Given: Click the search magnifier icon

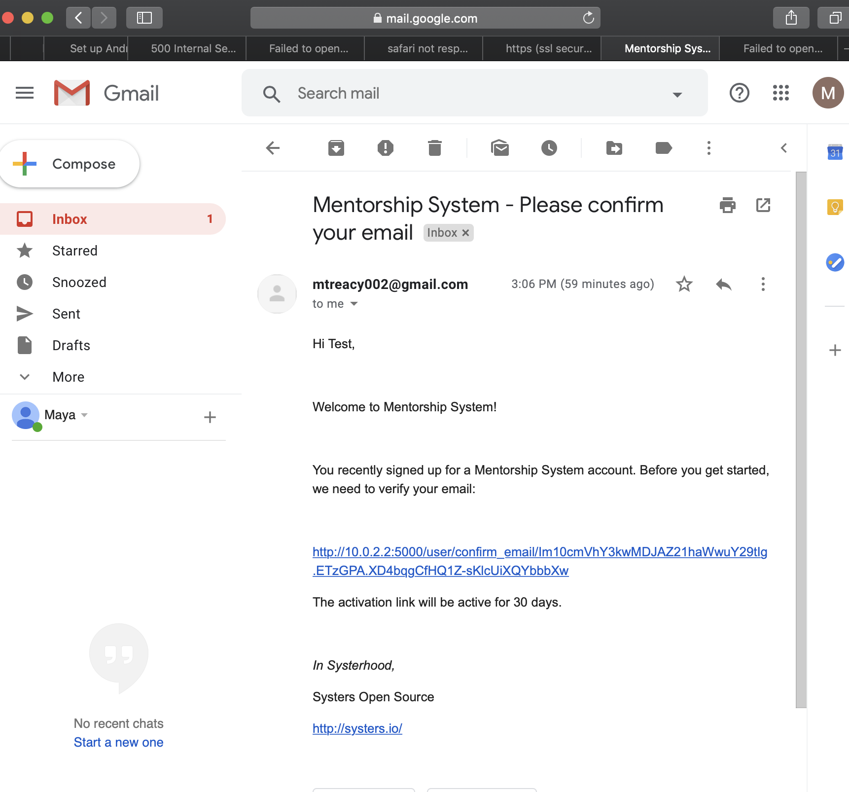Looking at the screenshot, I should click(x=271, y=94).
